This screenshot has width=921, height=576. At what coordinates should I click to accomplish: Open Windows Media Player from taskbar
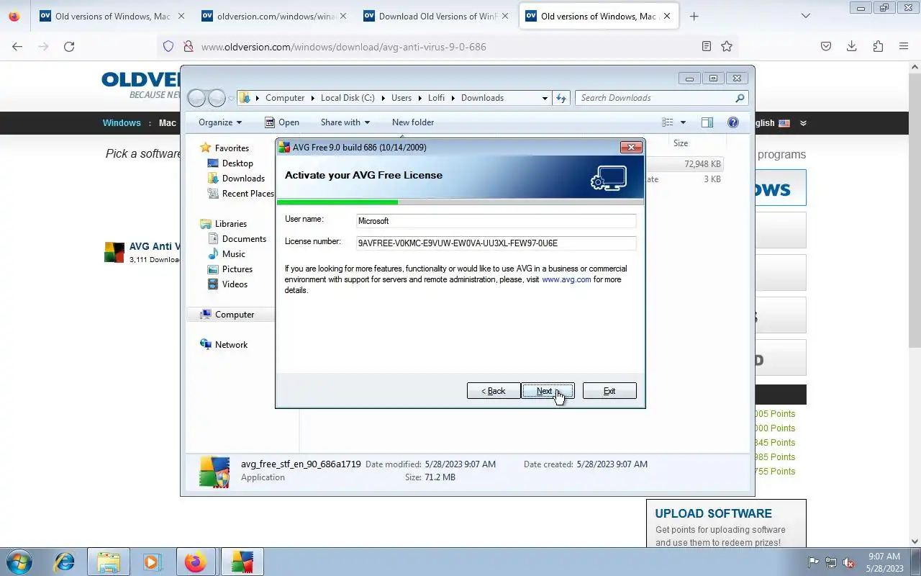click(x=151, y=562)
